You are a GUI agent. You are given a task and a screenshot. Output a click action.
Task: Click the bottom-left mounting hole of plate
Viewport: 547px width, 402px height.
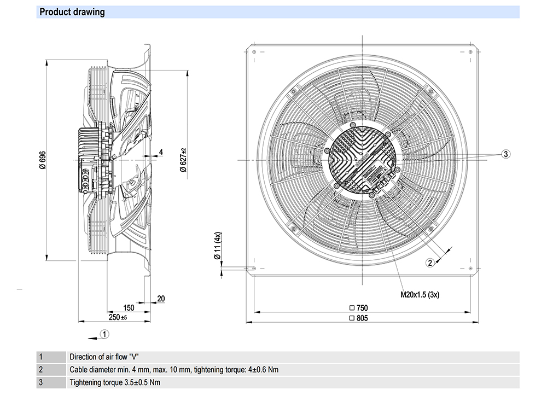pyautogui.click(x=253, y=268)
